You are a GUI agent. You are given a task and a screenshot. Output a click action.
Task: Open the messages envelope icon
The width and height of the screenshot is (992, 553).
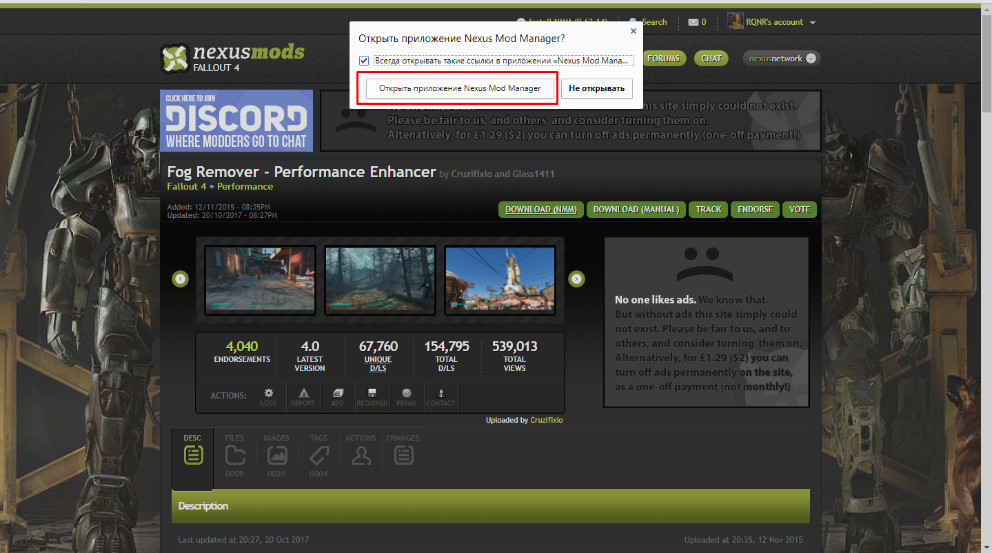tap(694, 22)
